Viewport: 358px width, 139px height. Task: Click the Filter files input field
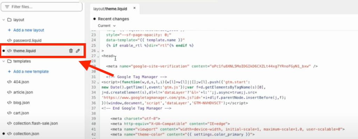(41, 7)
